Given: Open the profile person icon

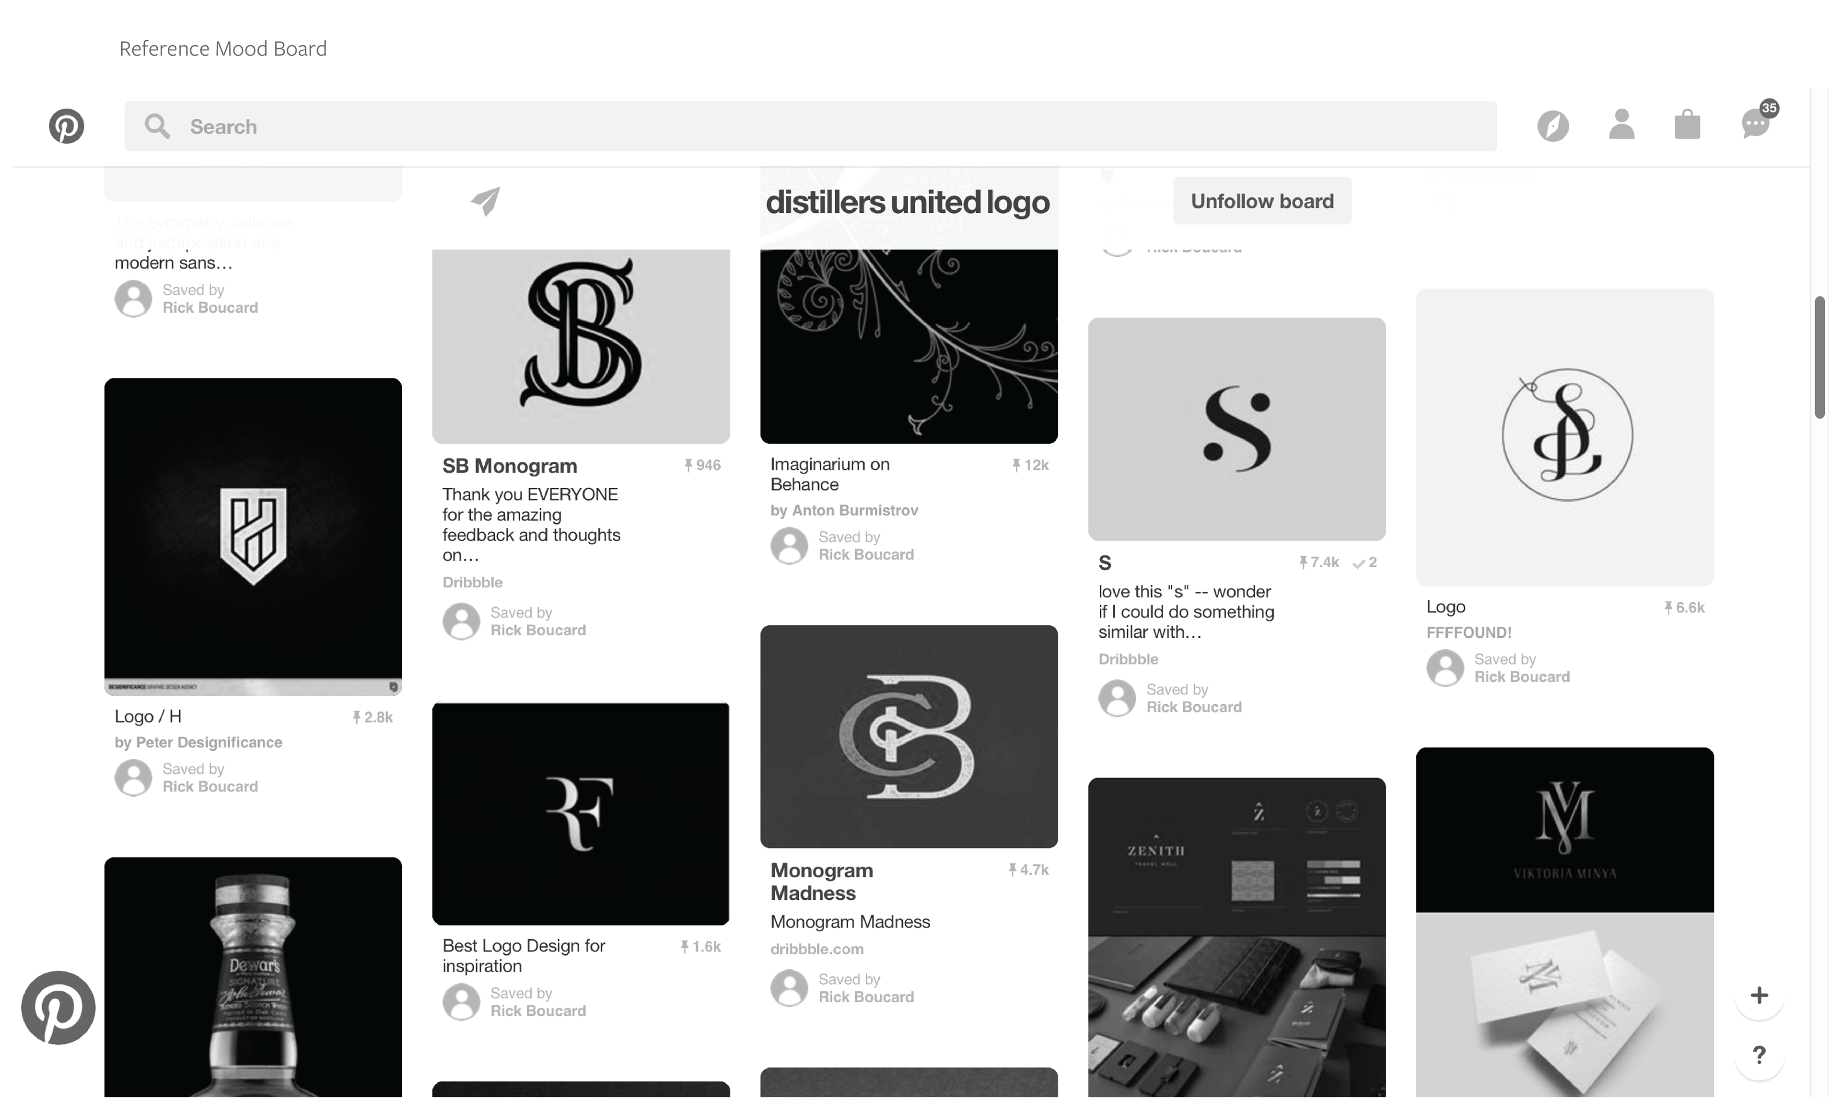Looking at the screenshot, I should coord(1621,125).
